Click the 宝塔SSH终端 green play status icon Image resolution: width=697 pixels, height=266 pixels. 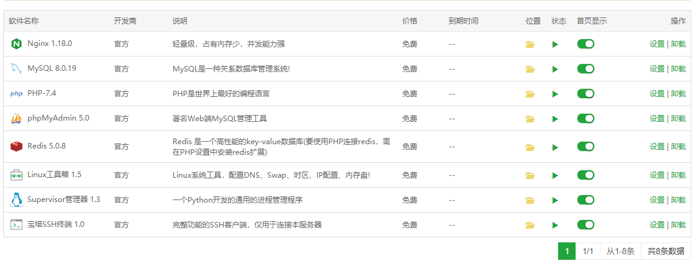point(555,225)
